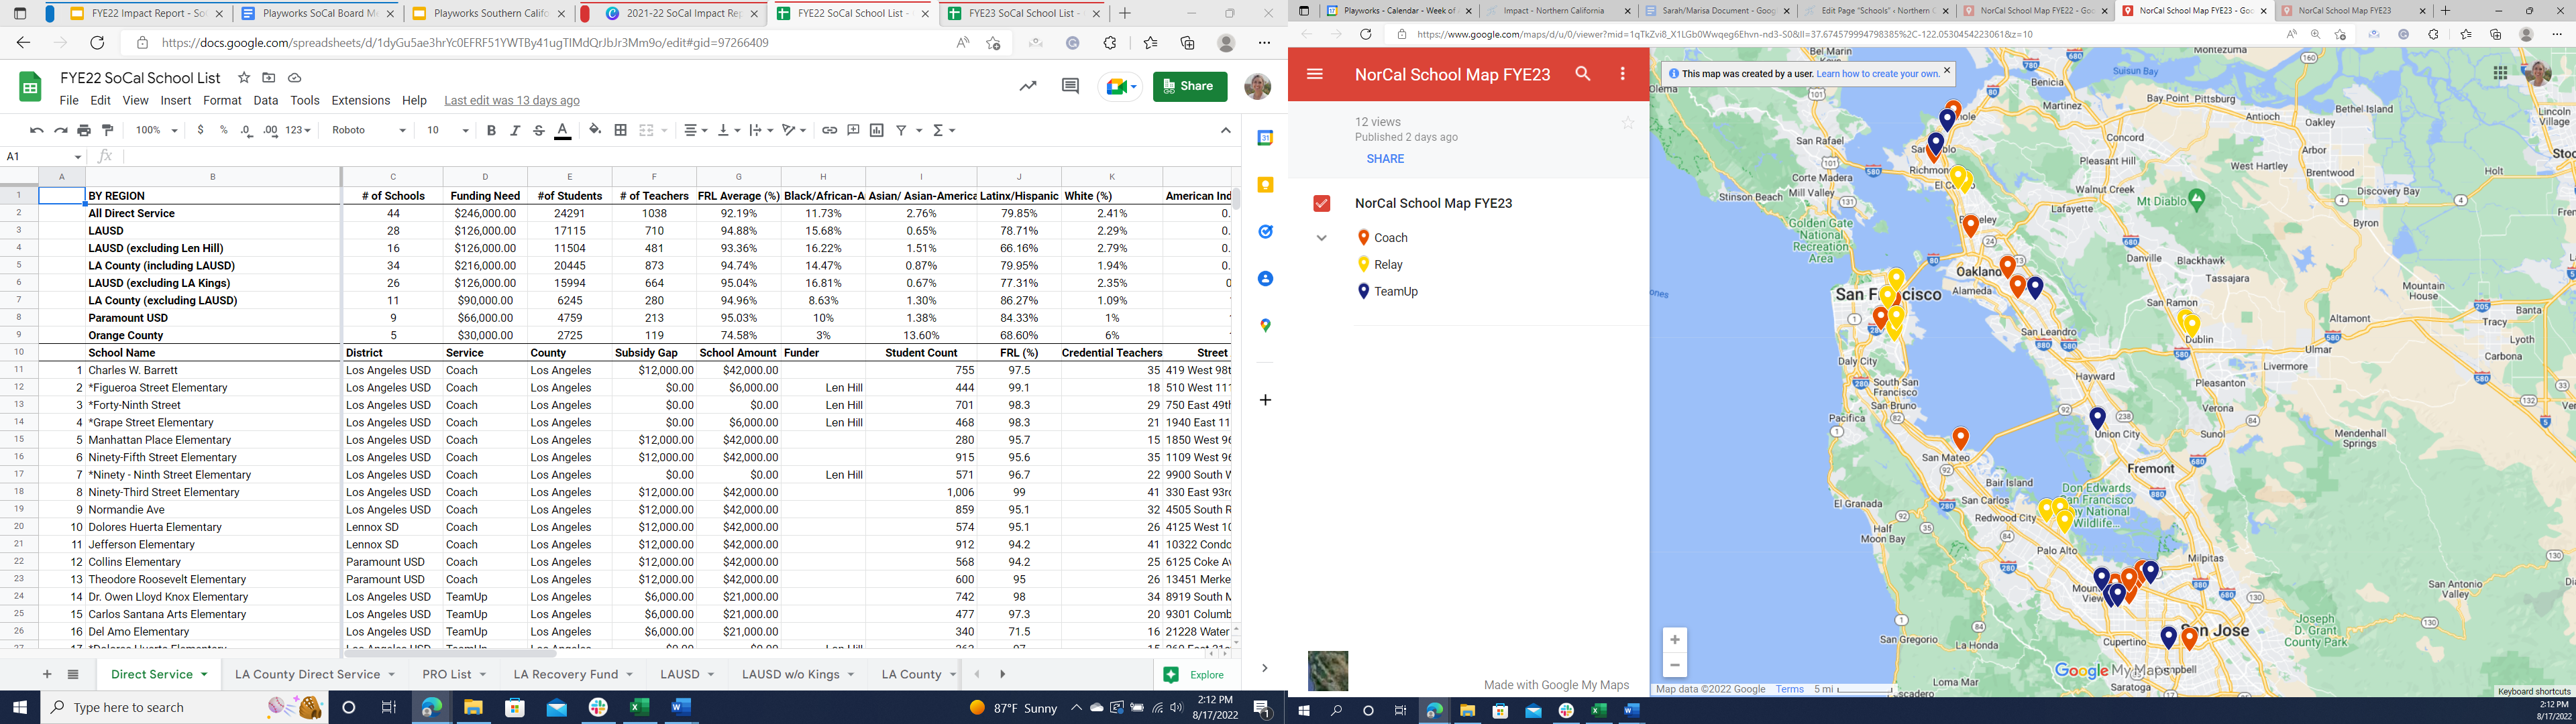Open the map hamburger menu

[1315, 74]
